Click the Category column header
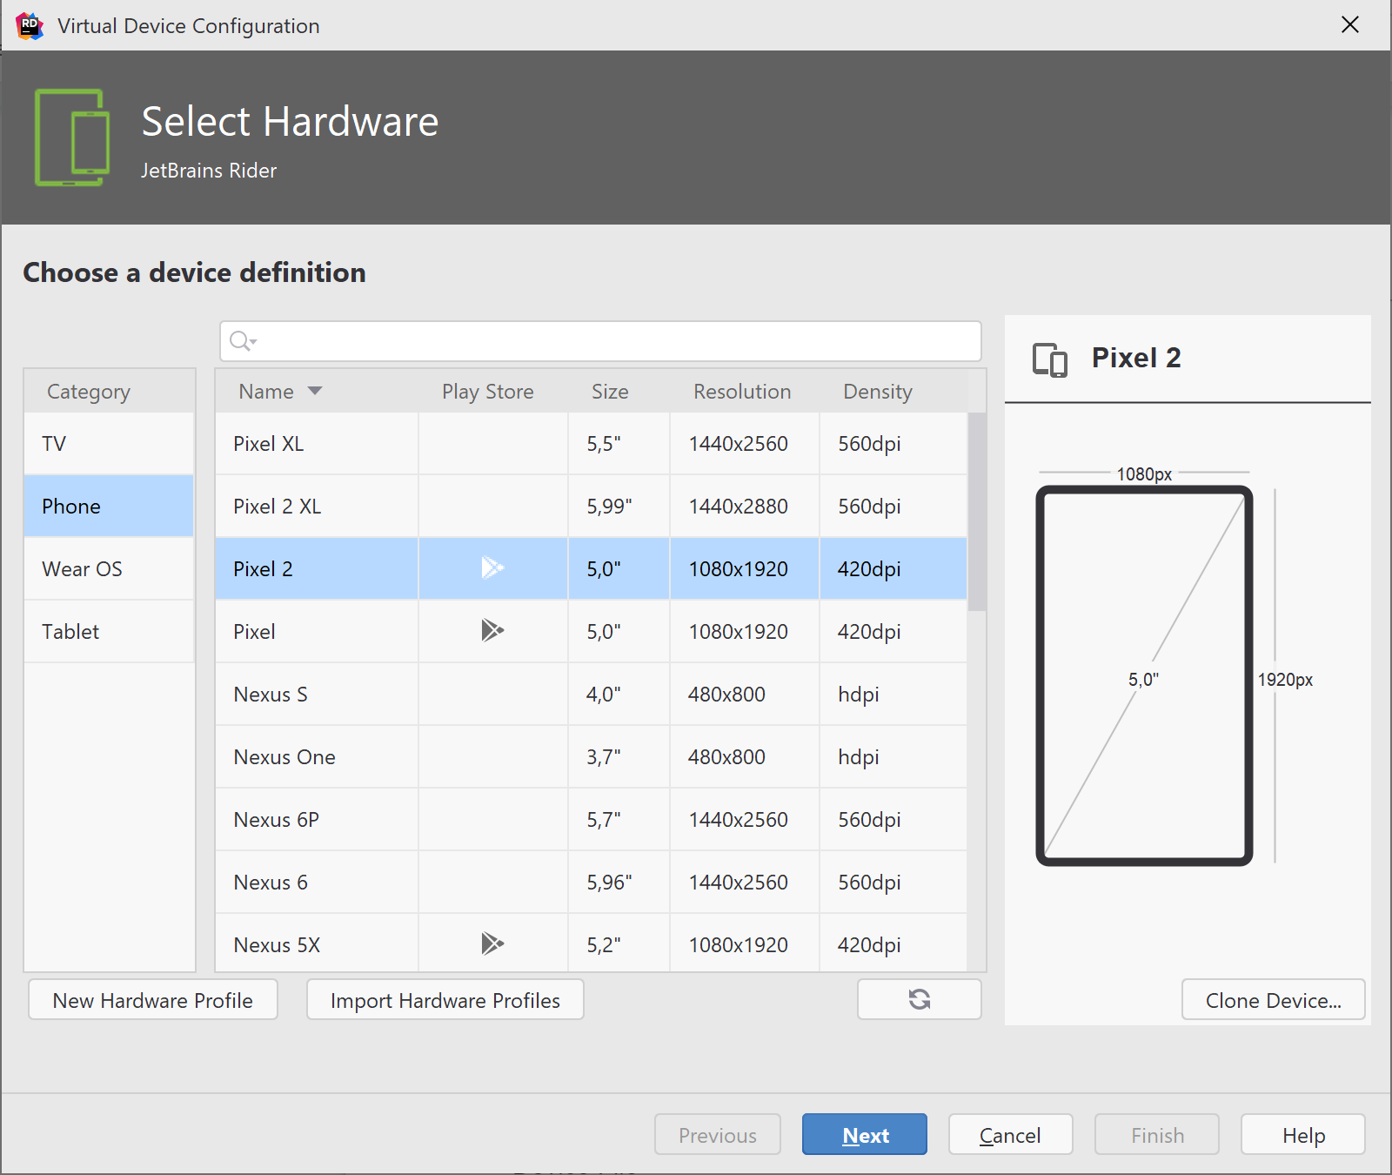1392x1175 pixels. [x=89, y=392]
